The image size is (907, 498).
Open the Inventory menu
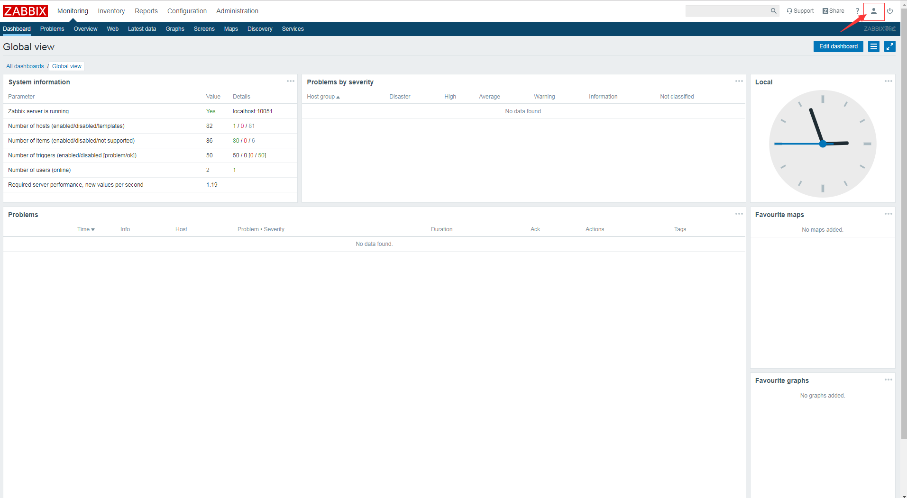coord(111,11)
